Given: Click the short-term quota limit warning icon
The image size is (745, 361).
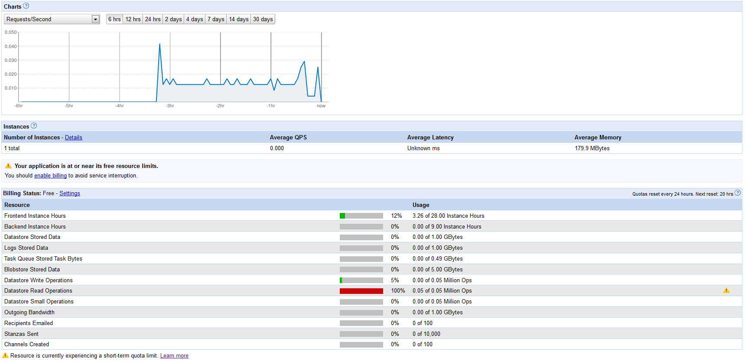Looking at the screenshot, I should pyautogui.click(x=5, y=355).
